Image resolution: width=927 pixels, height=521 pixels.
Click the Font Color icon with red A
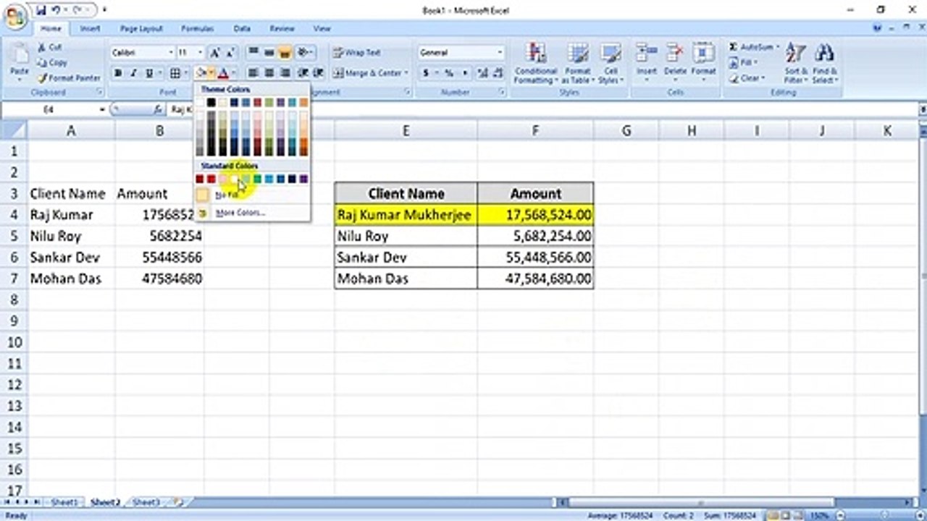pyautogui.click(x=223, y=73)
